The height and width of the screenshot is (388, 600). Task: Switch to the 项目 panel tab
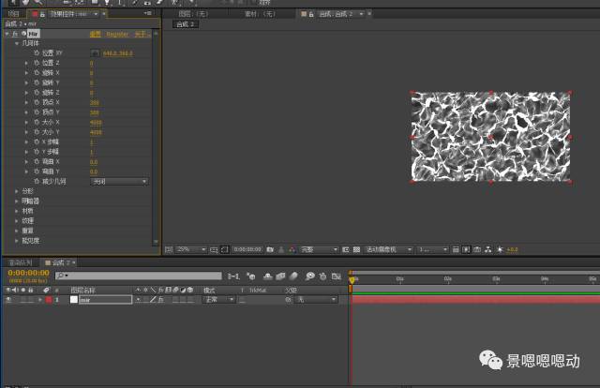[x=14, y=14]
